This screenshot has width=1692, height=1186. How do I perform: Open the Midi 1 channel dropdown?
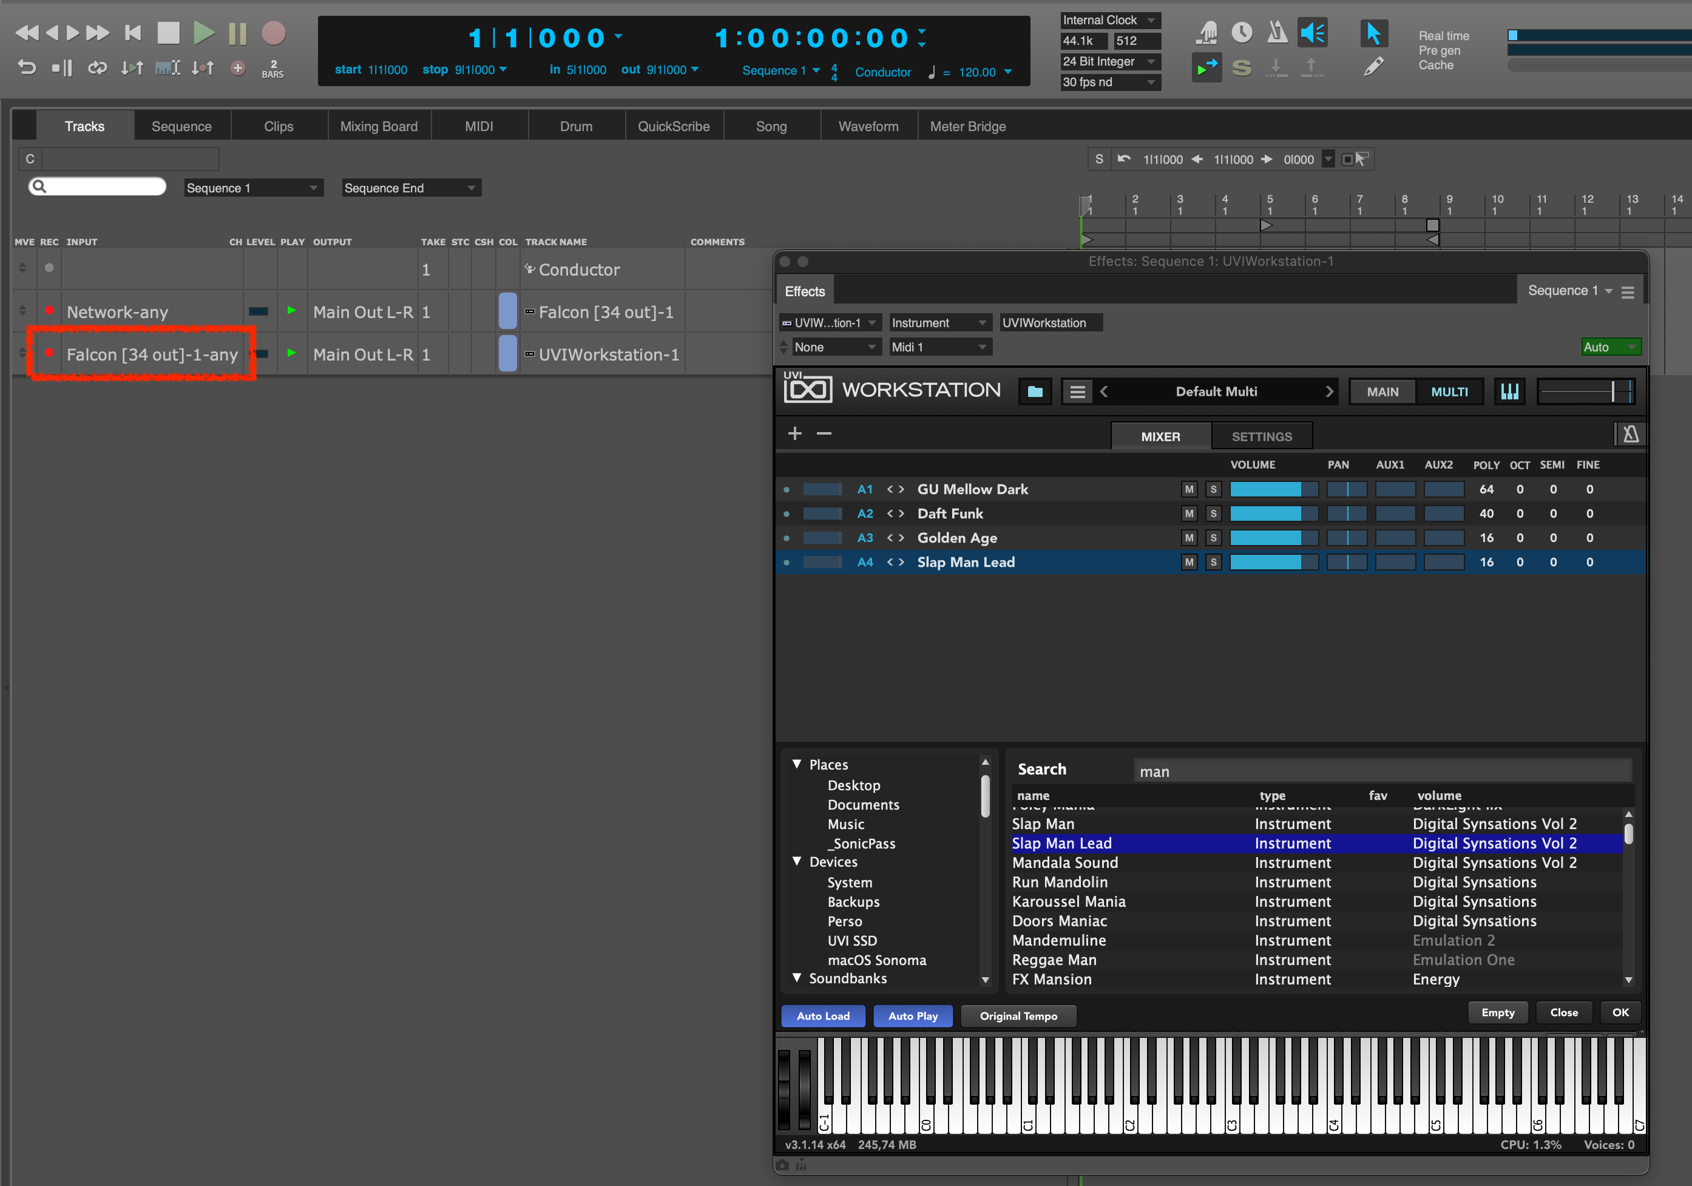939,347
